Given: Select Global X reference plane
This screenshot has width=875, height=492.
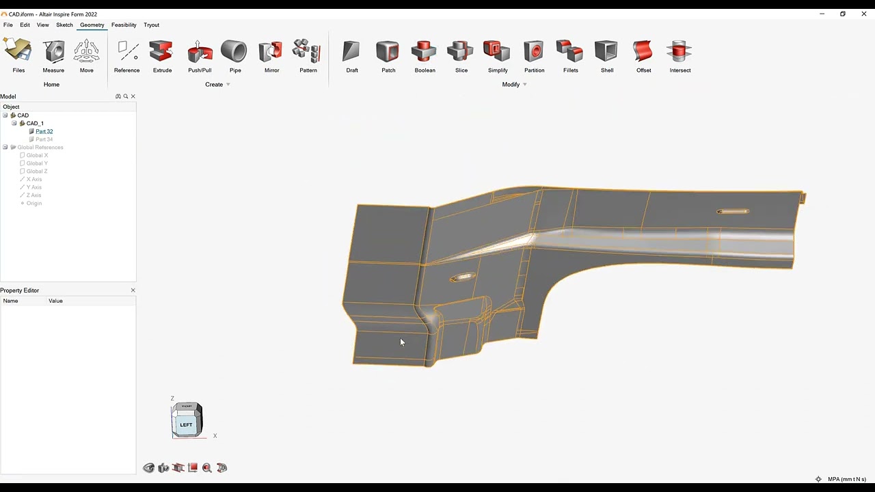Looking at the screenshot, I should pyautogui.click(x=37, y=156).
